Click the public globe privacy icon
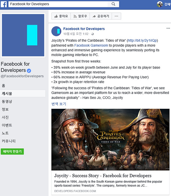Screen dimensions: 171x196 coord(93,34)
